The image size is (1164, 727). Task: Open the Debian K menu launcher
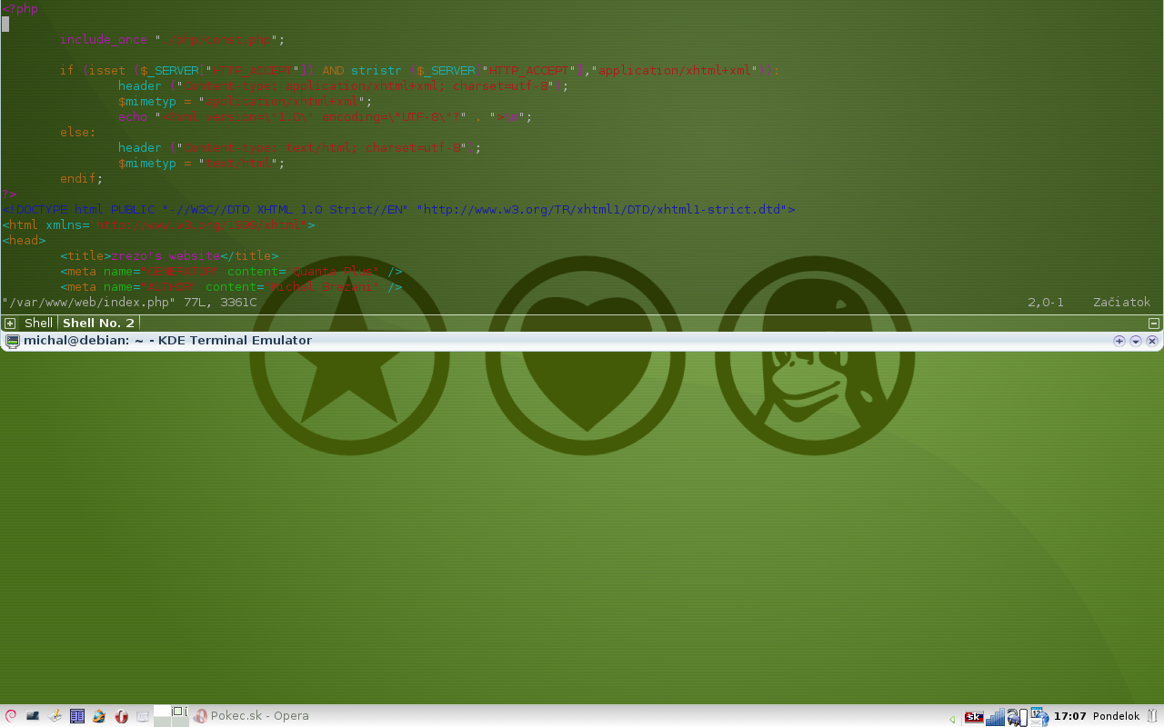coord(11,716)
